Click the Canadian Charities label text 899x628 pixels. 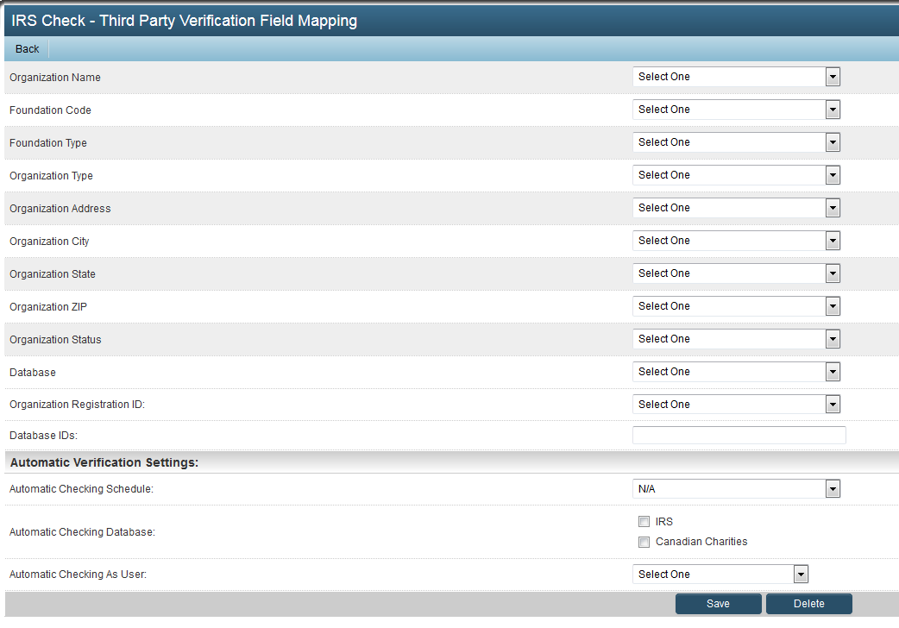tap(701, 542)
